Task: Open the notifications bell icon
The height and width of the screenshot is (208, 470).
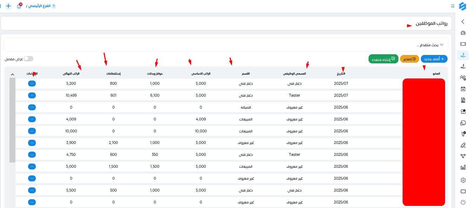Action: tap(19, 6)
